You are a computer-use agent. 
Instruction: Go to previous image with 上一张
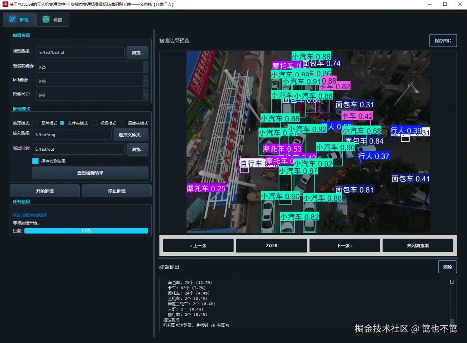(198, 246)
